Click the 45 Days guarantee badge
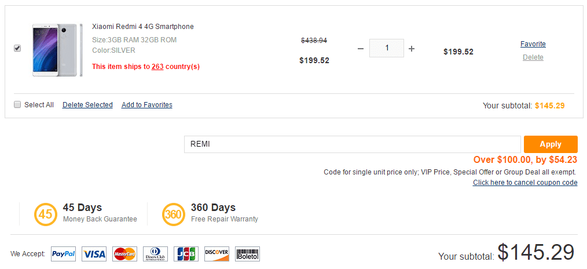The width and height of the screenshot is (587, 269). (x=45, y=214)
